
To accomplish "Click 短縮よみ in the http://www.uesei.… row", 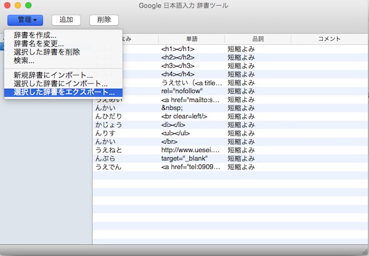I will coord(241,150).
